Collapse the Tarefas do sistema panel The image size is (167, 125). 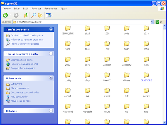[x=51, y=29]
